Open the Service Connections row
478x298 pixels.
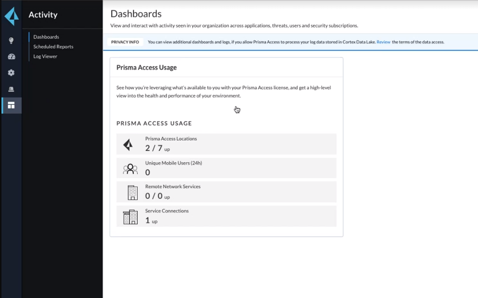[x=226, y=216]
